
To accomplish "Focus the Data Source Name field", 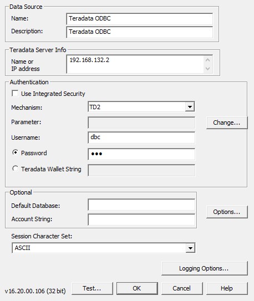I will tap(140, 19).
